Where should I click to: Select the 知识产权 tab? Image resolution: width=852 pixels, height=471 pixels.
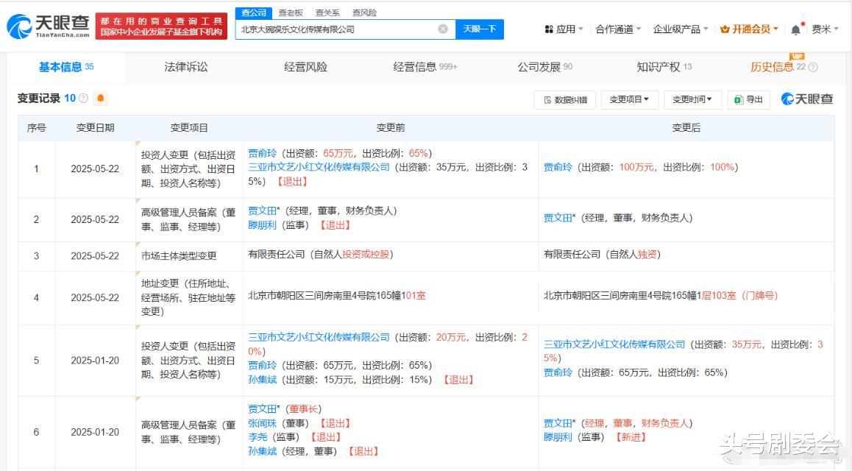[x=664, y=68]
